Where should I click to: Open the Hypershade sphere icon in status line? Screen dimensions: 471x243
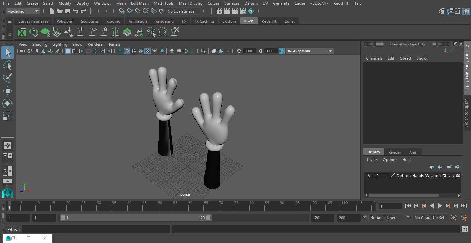(251, 11)
